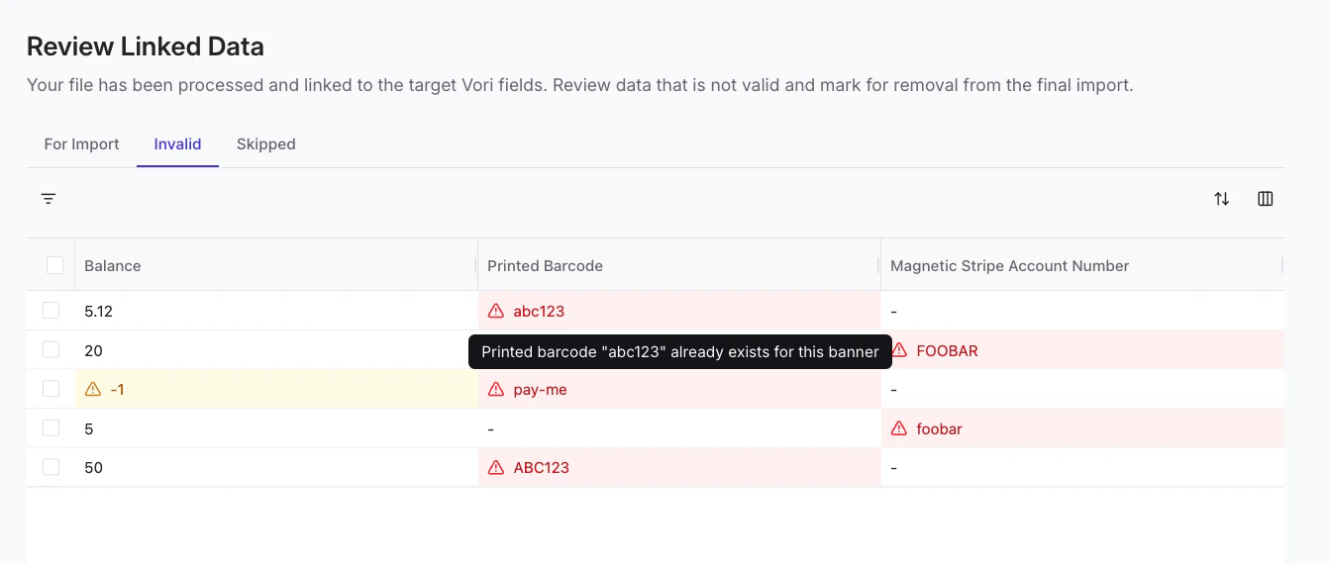Click the sort arrows icon
This screenshot has height=564, width=1329.
tap(1221, 199)
